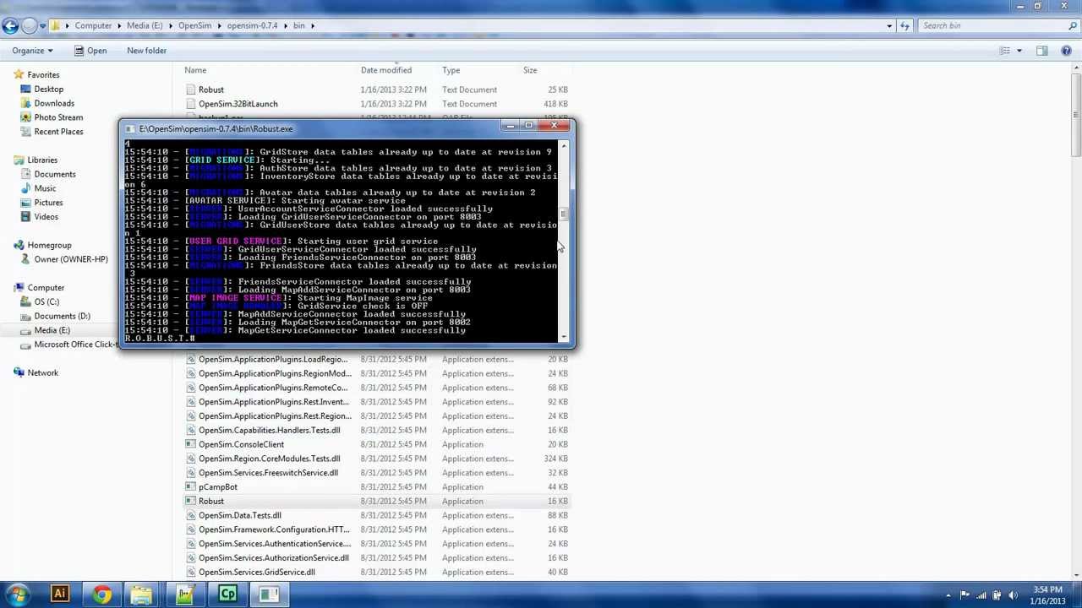
Task: Expand arrow after Media (E:) in breadcrumb
Action: click(x=169, y=26)
